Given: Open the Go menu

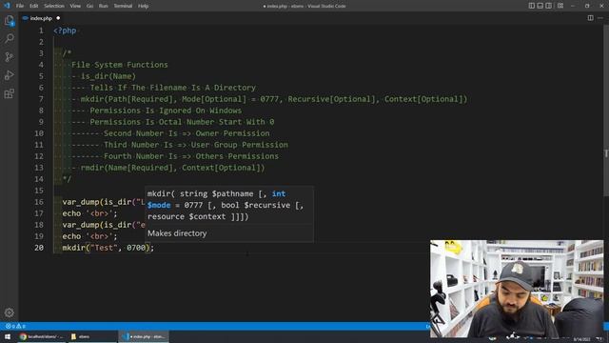Looking at the screenshot, I should [x=89, y=6].
